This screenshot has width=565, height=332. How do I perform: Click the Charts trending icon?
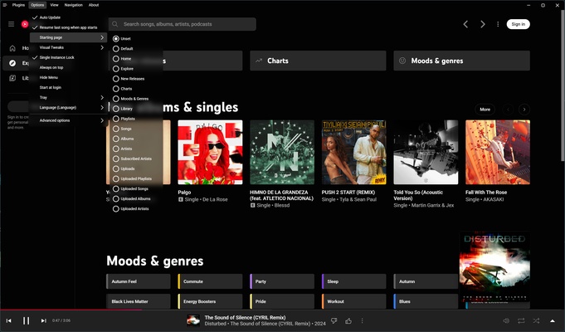tap(259, 61)
